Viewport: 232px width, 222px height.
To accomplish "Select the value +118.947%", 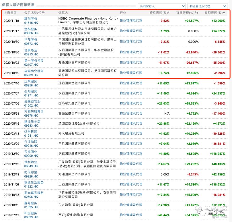I will tap(217, 154).
